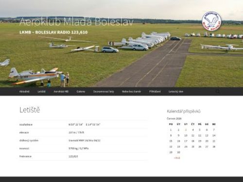Click the dráhový systém row label
243x182 pixels.
[29, 140]
